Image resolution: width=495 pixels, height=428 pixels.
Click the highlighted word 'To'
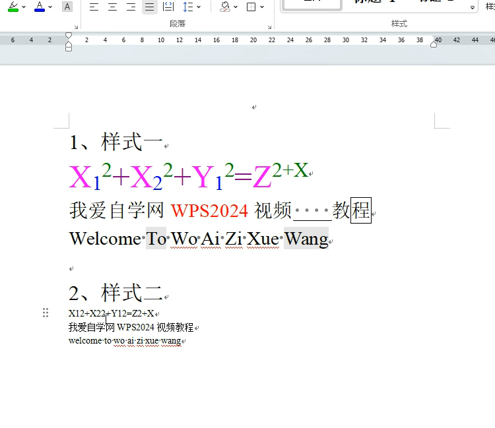coord(156,239)
